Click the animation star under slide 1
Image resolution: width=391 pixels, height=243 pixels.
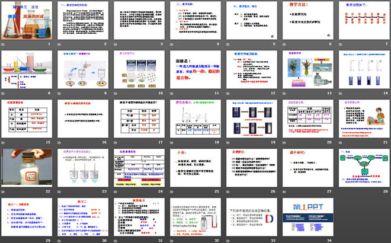3,44
